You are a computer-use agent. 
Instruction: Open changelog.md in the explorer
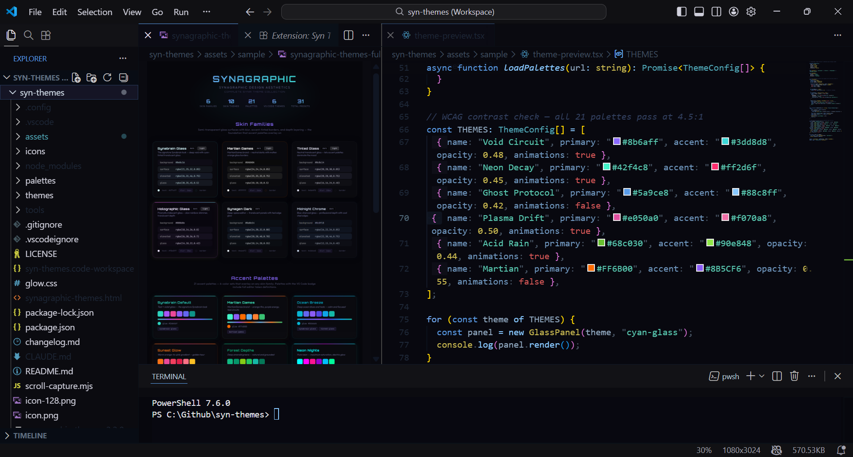(x=52, y=342)
